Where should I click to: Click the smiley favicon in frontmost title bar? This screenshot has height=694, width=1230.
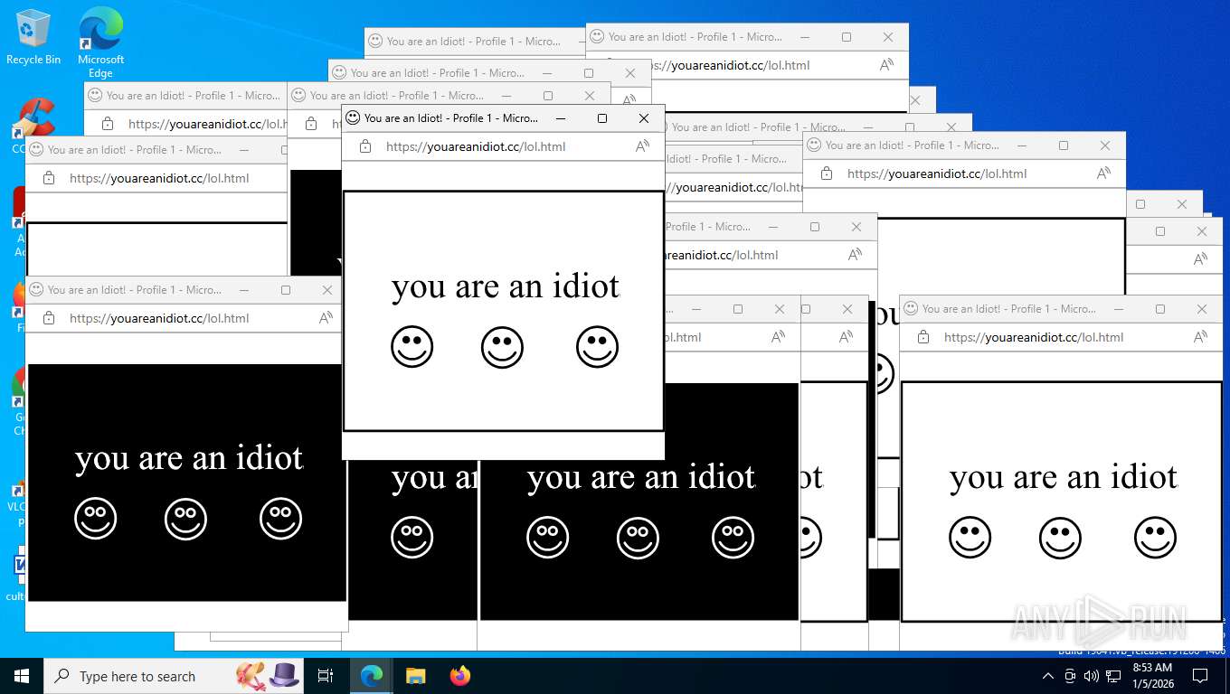pyautogui.click(x=353, y=117)
